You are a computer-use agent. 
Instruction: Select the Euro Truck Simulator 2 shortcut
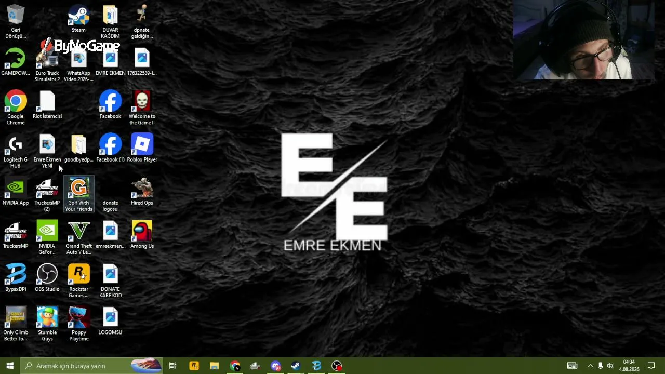pyautogui.click(x=47, y=65)
